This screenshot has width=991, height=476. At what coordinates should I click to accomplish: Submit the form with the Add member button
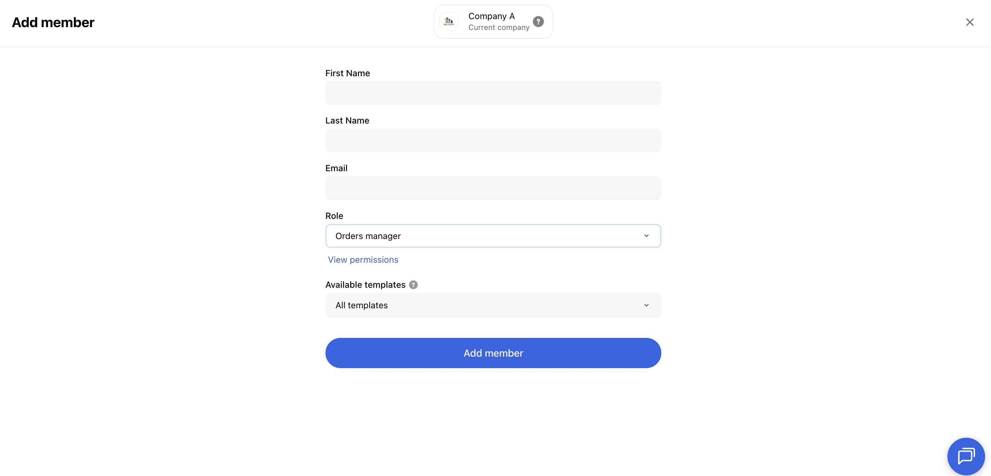pos(493,353)
